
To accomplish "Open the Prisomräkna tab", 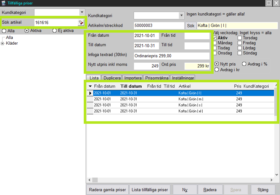I will 156,78.
